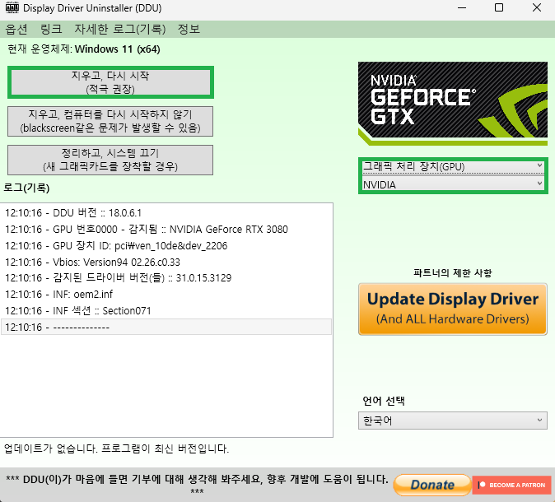Select log row NVIDIA GeForce RTX 3080
The height and width of the screenshot is (502, 555).
pyautogui.click(x=166, y=230)
